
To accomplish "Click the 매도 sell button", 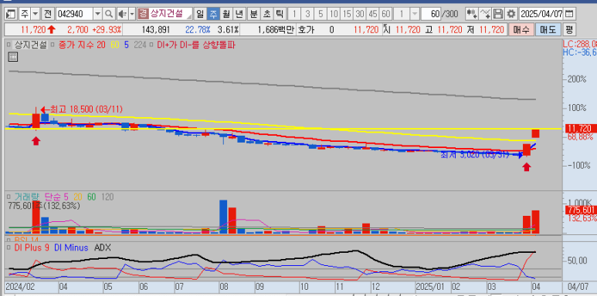I will tap(548, 29).
